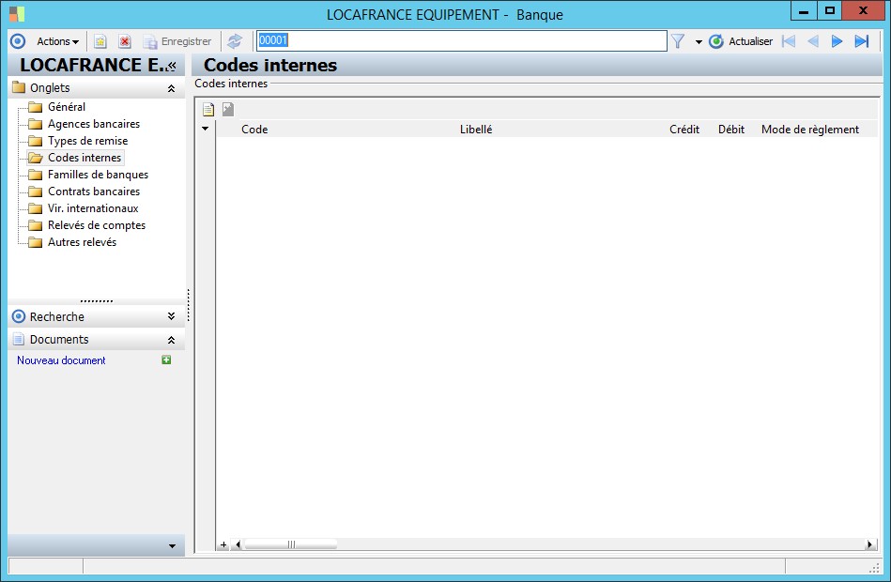Click the plus button at grid bottom
The width and height of the screenshot is (891, 582).
[223, 544]
